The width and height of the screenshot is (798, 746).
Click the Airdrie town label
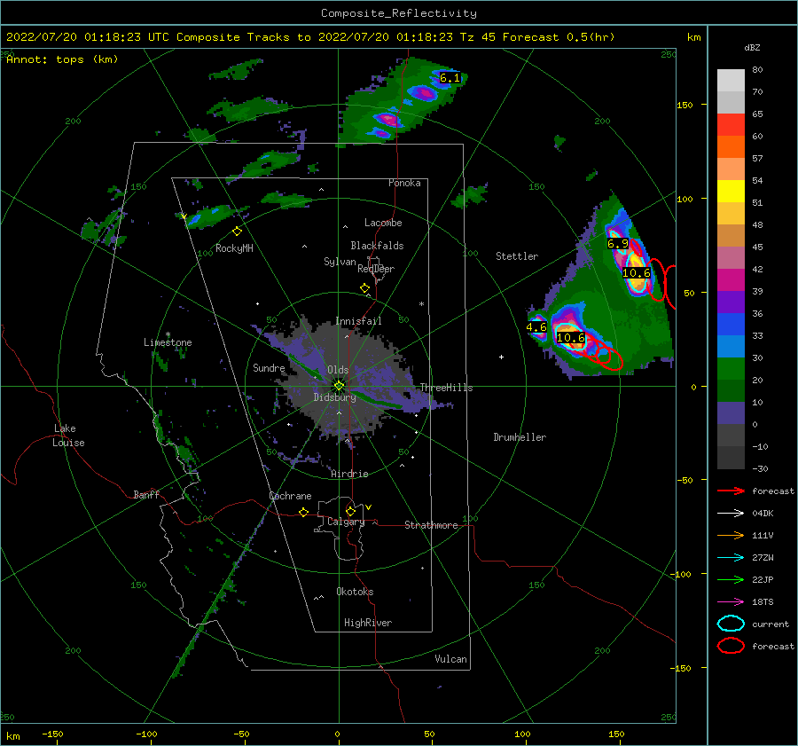tap(349, 474)
